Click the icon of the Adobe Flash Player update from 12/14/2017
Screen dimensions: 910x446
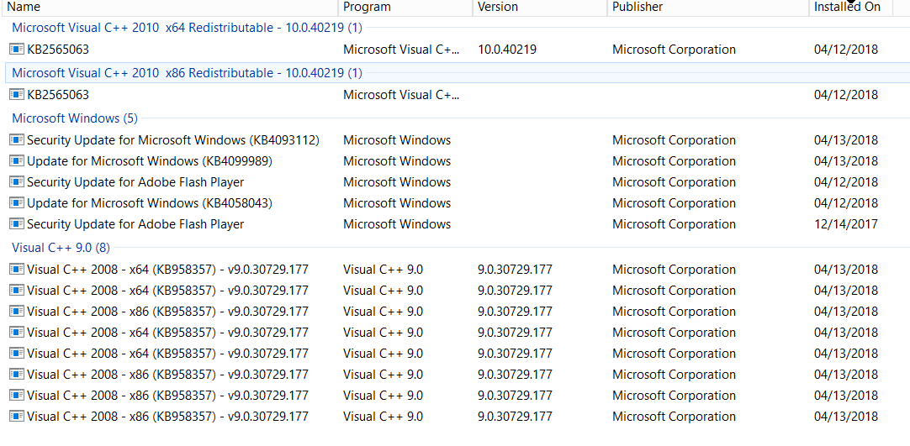[17, 224]
